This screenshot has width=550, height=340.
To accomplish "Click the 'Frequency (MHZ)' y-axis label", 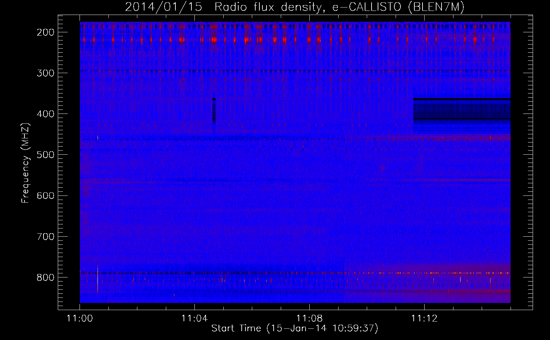I will (26, 163).
